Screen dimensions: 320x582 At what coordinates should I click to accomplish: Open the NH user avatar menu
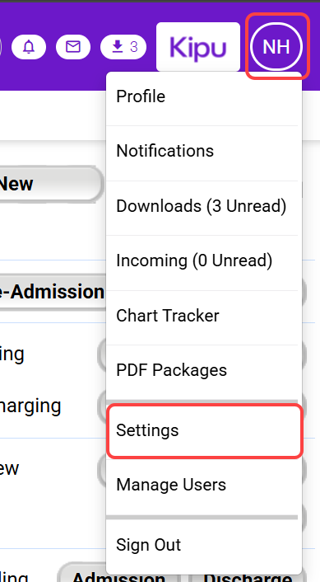tap(276, 47)
